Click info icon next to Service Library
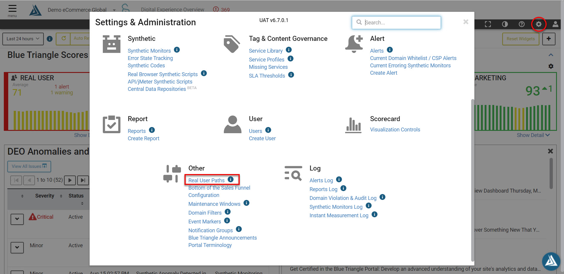564x274 pixels. [x=289, y=50]
